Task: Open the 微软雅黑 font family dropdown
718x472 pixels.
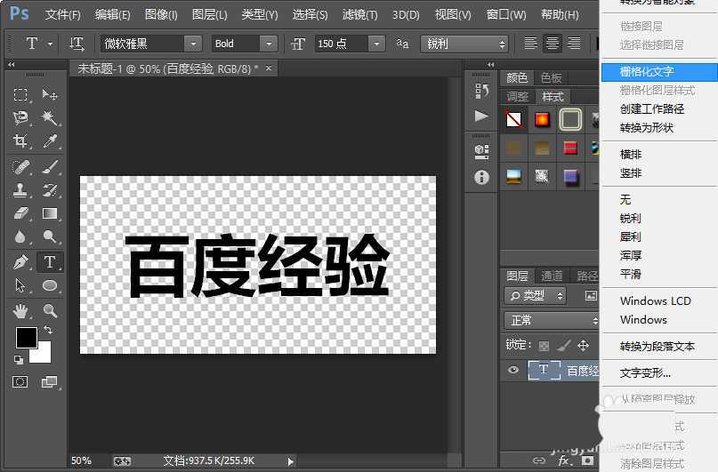Action: [193, 44]
